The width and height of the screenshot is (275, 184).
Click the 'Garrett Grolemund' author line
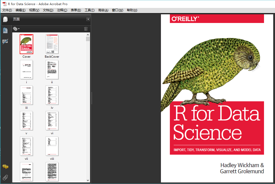(242, 171)
